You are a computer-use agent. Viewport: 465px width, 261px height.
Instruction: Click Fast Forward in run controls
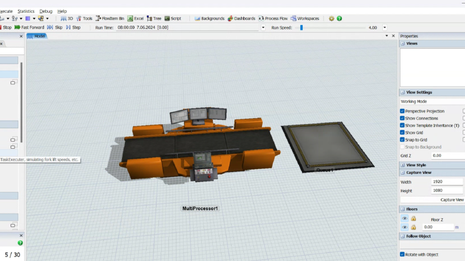(x=29, y=28)
